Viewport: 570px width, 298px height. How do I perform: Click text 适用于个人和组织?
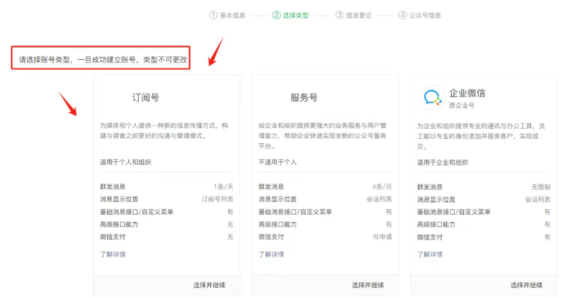125,162
